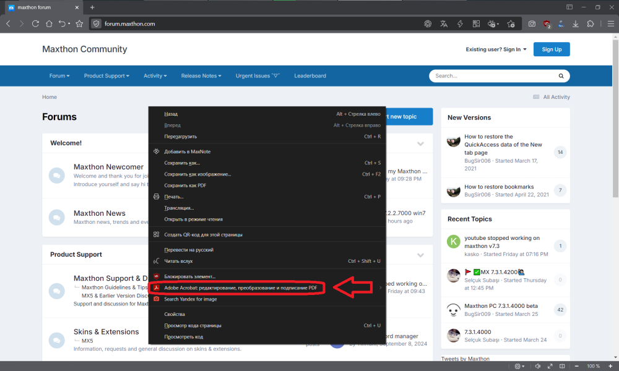Choose Перевести на русский menu entry
This screenshot has width=619, height=371.
(267, 250)
